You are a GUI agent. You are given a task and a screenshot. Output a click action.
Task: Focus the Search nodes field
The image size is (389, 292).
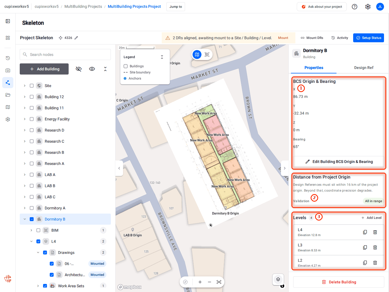coord(65,55)
